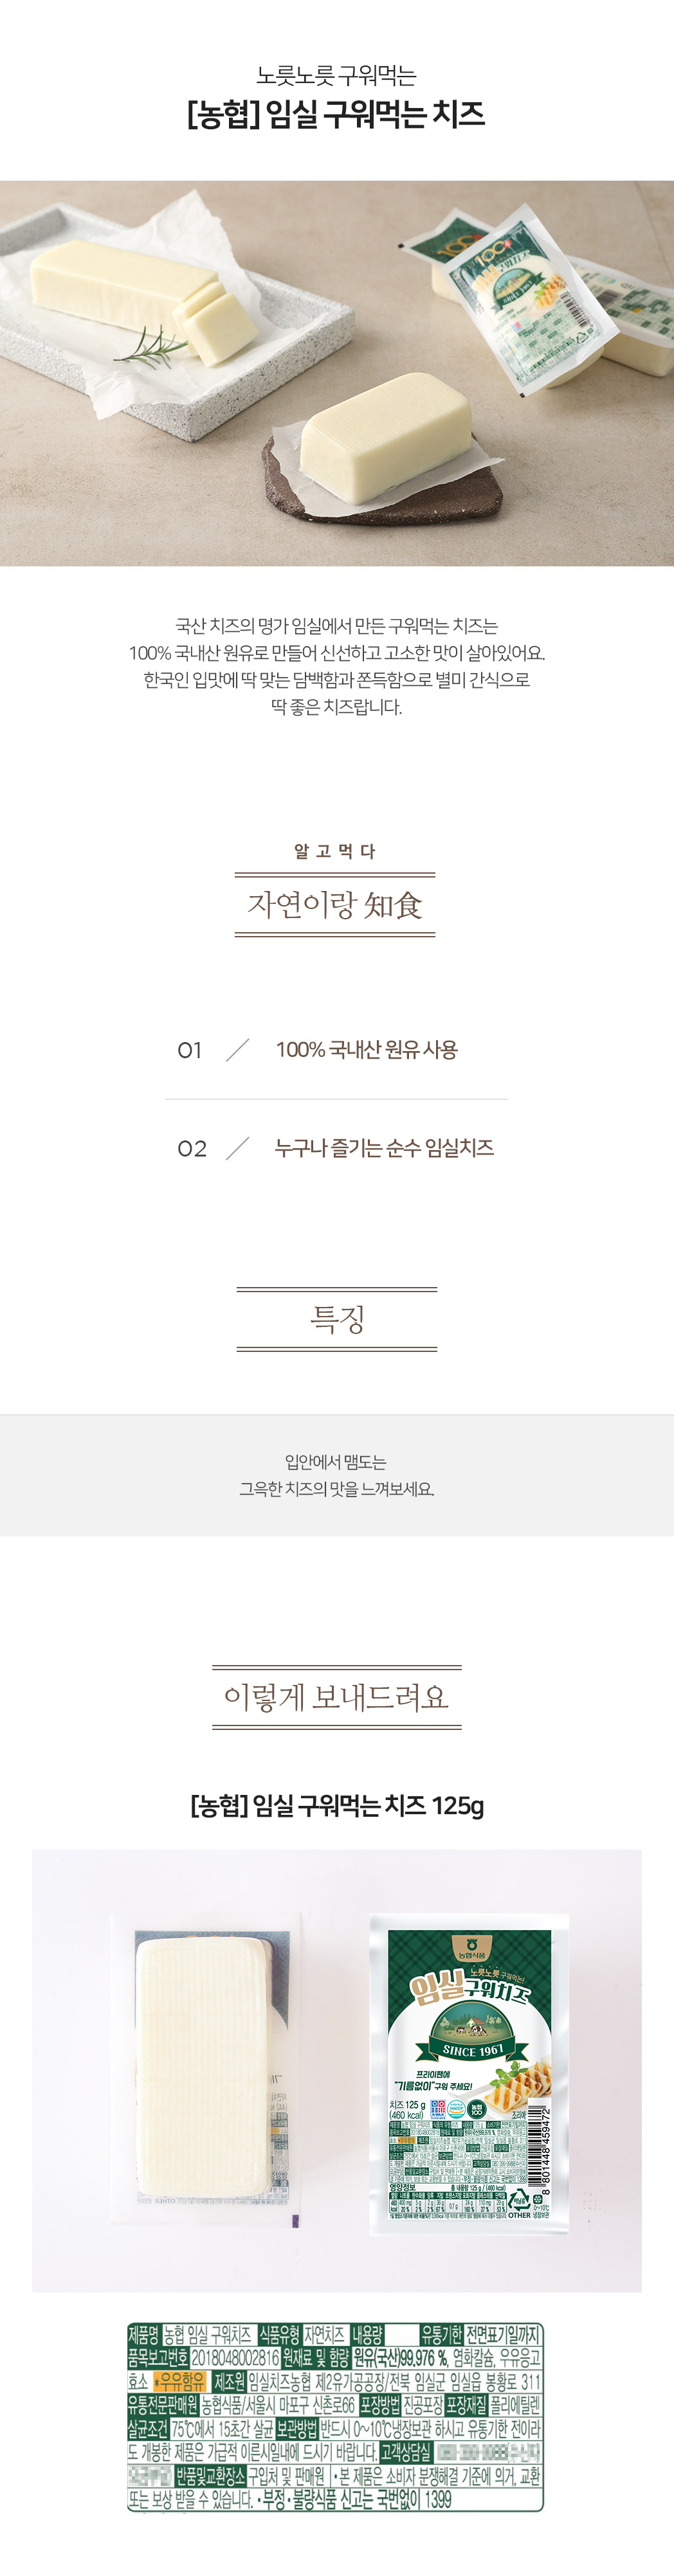Click the highlighted 우유함유 allergen label

click(x=180, y=2382)
